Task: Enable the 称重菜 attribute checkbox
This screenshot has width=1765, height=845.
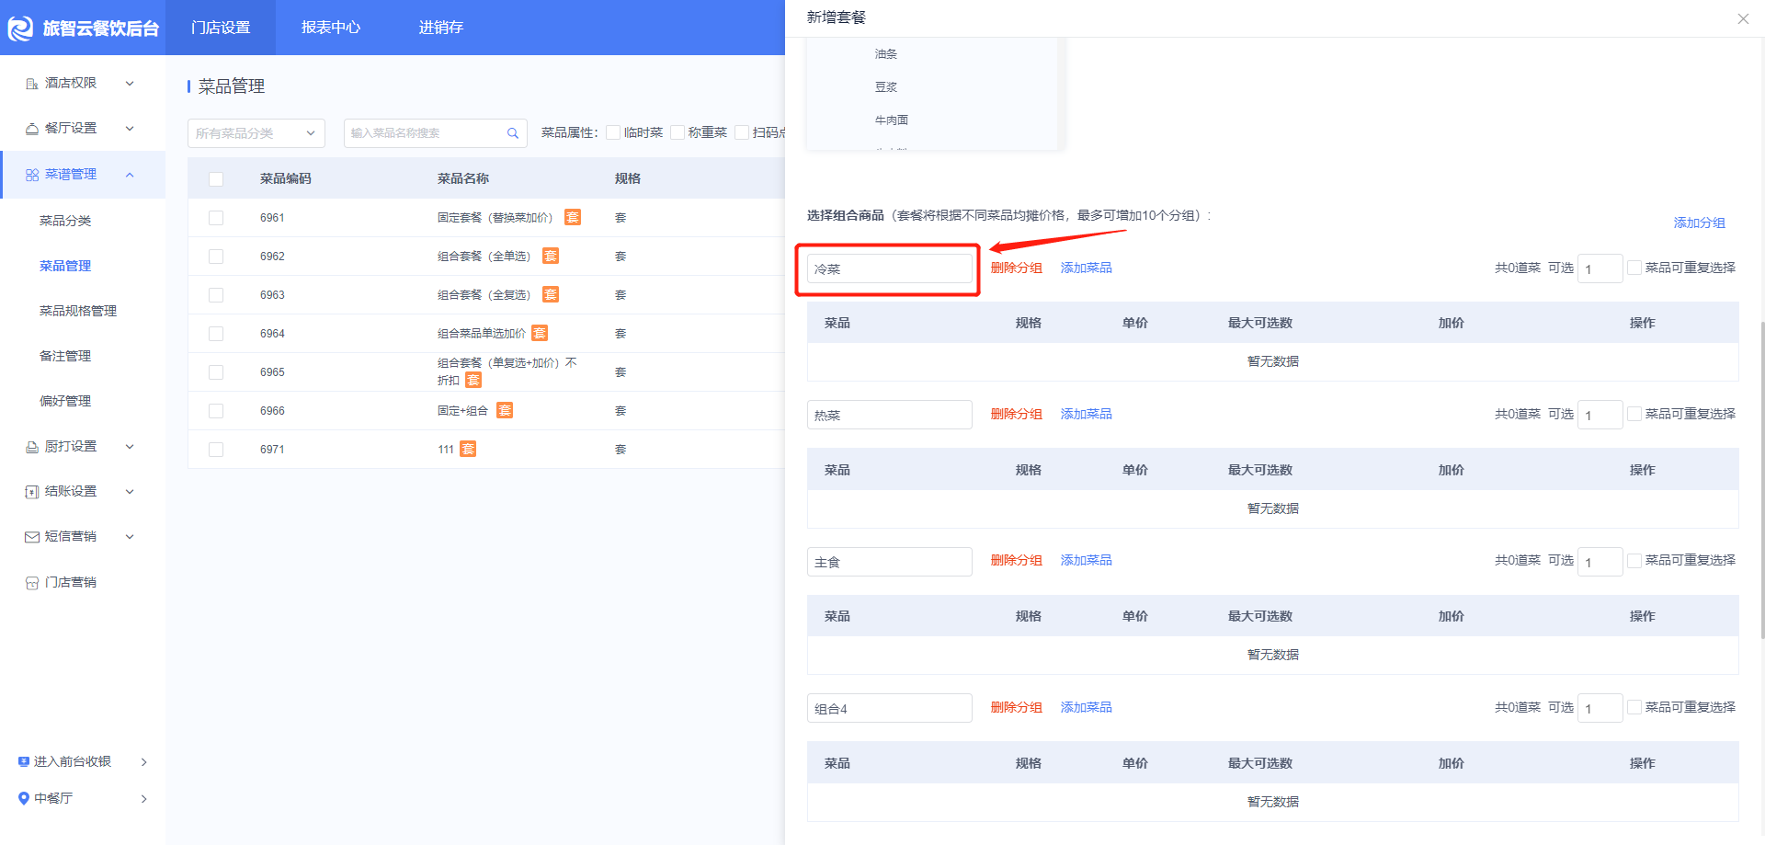Action: (x=678, y=132)
